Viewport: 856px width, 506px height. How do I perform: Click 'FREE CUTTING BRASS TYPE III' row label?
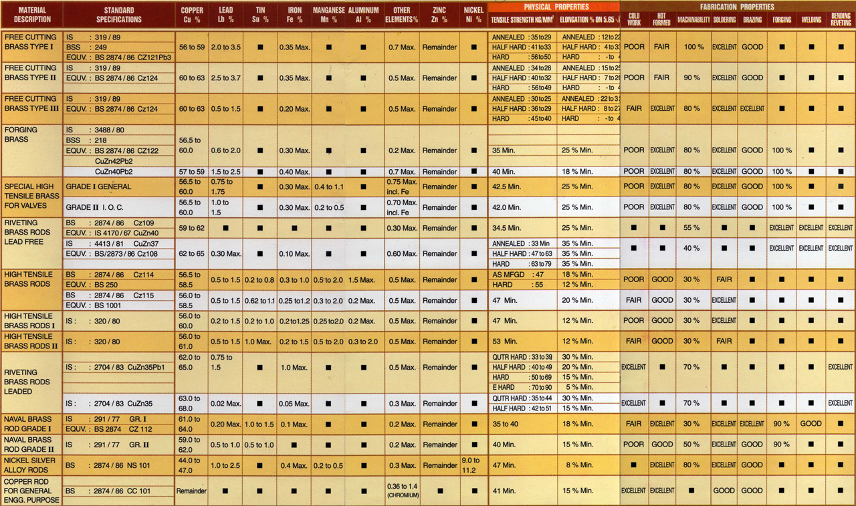[x=31, y=104]
